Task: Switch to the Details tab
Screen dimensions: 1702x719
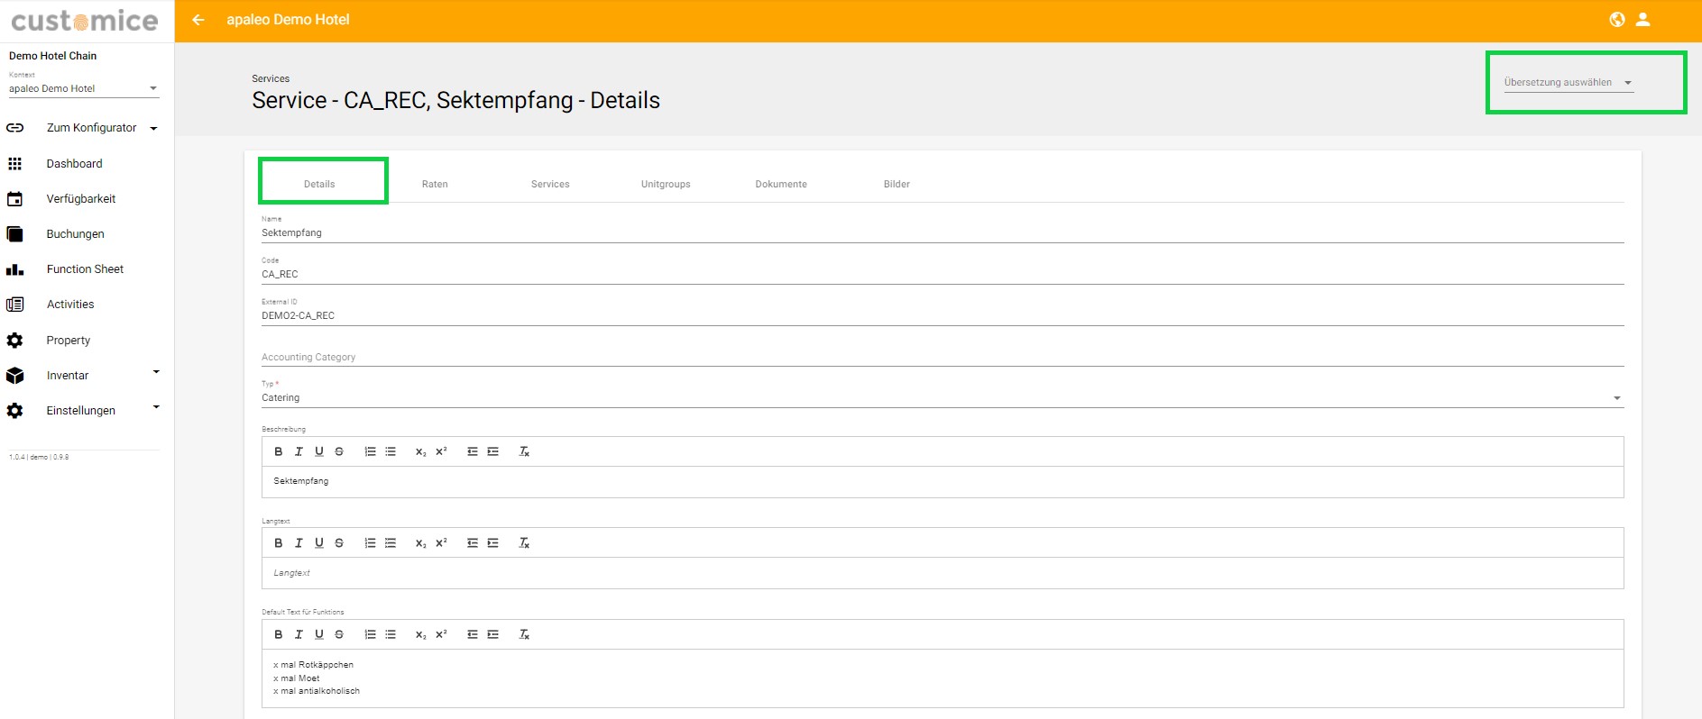Action: [x=319, y=184]
